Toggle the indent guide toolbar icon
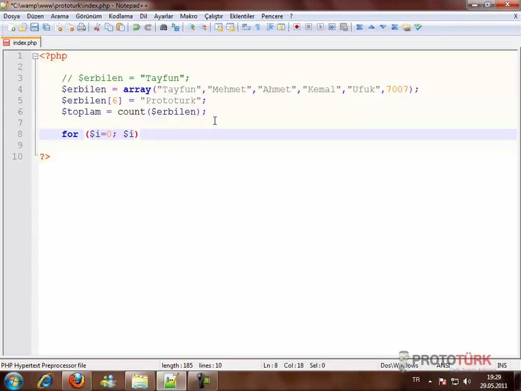Screen dimensions: 521x391 pos(270,27)
